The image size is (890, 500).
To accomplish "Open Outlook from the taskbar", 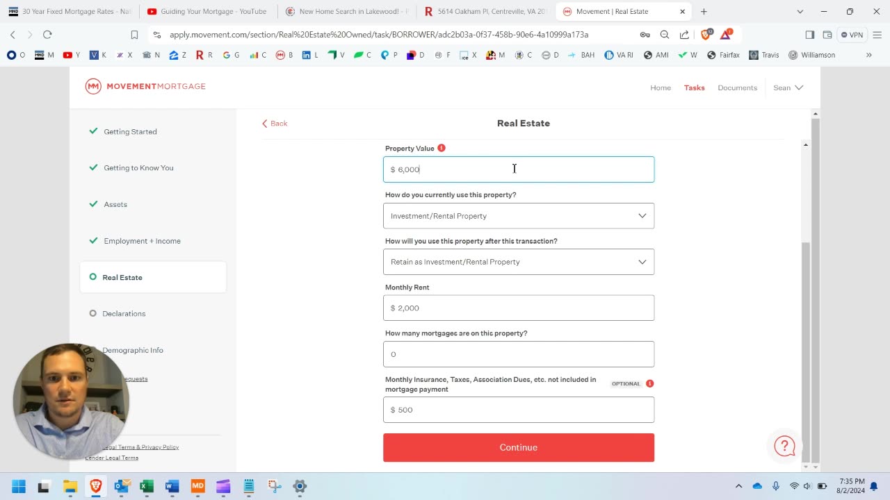I will tap(121, 486).
